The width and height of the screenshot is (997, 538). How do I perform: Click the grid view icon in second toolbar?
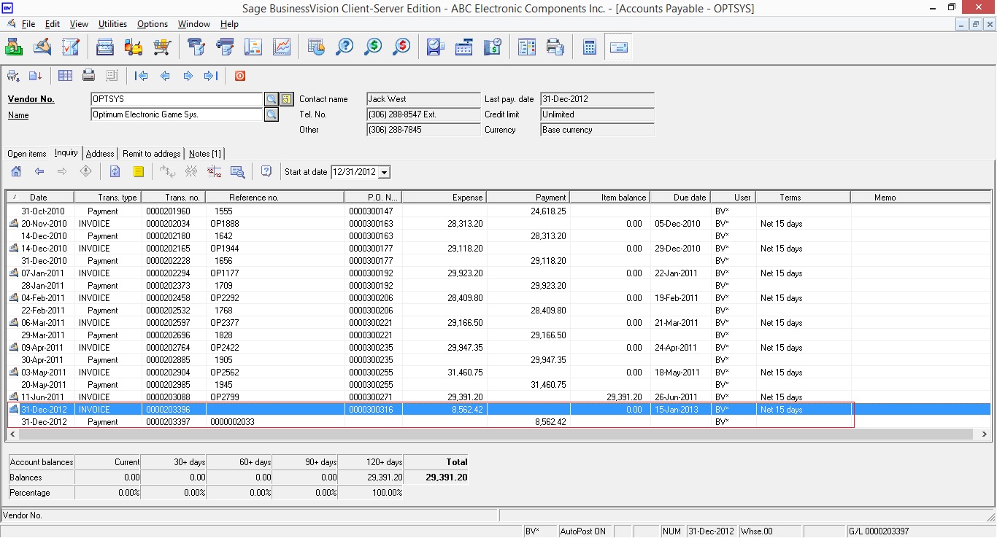pyautogui.click(x=65, y=76)
